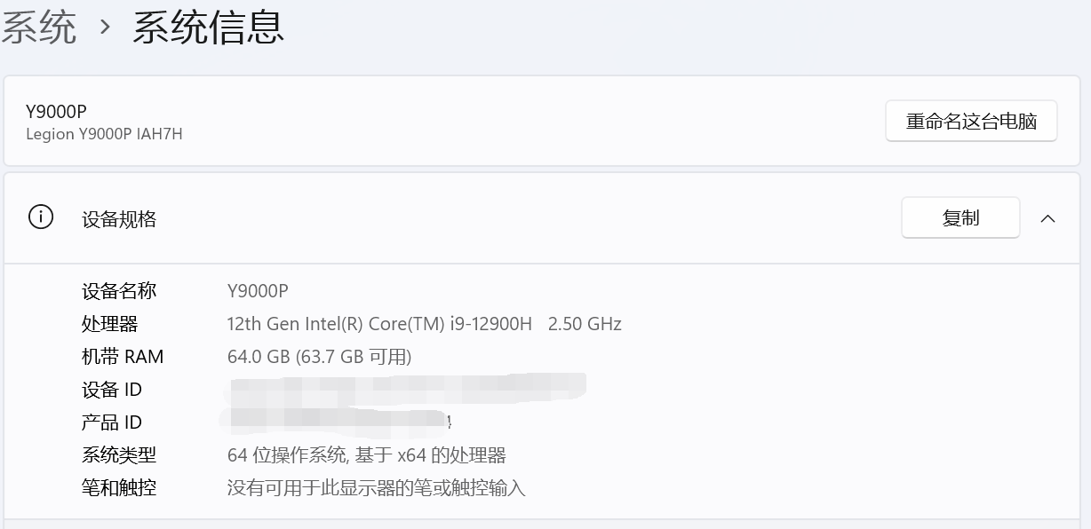
Task: Click the 64 位操作系统 system type value
Action: pos(366,455)
